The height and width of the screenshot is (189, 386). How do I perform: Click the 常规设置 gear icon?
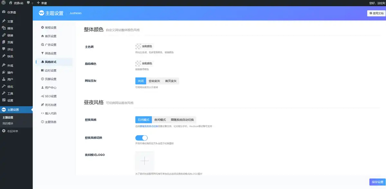[42, 28]
